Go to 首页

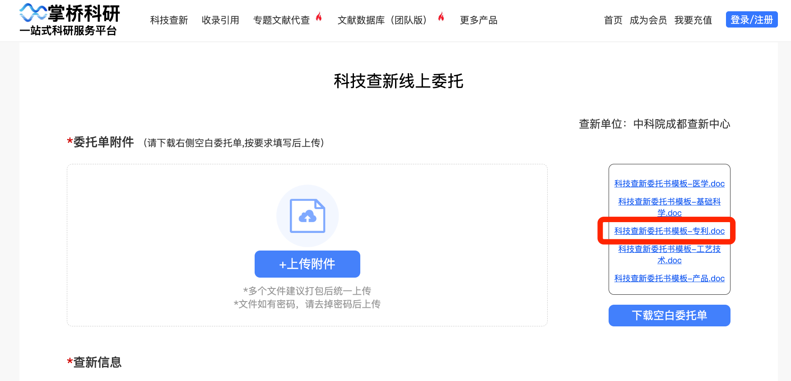click(x=613, y=20)
